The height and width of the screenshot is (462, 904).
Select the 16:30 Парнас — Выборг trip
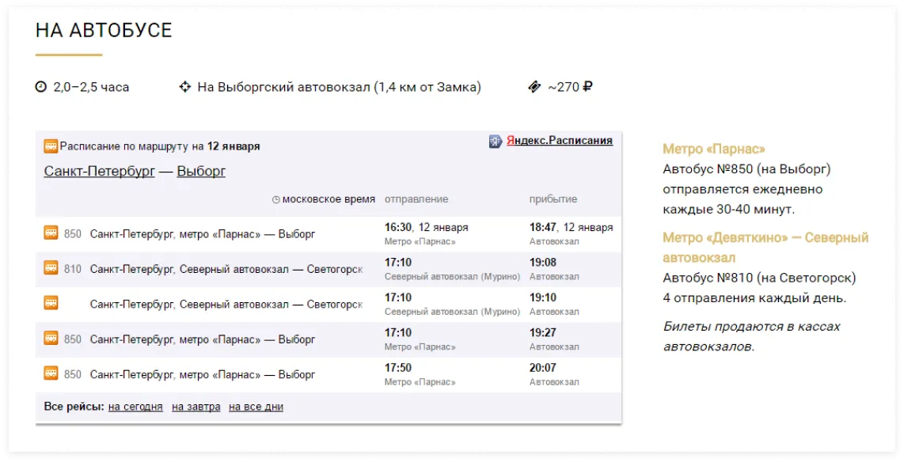pos(329,234)
